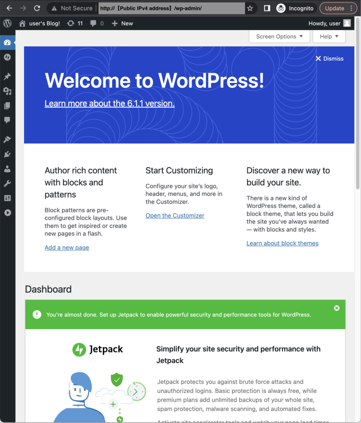Expand the Help panel

(329, 36)
